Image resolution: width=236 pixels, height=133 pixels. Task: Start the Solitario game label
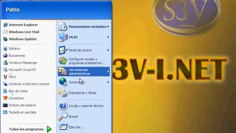click(14, 48)
